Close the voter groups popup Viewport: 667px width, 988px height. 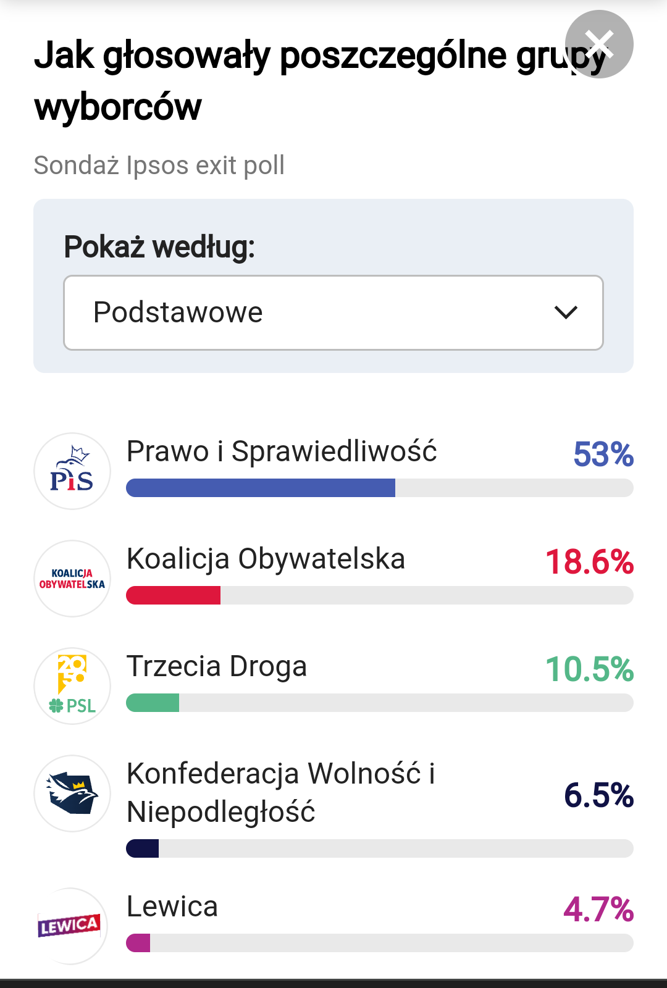pos(599,44)
